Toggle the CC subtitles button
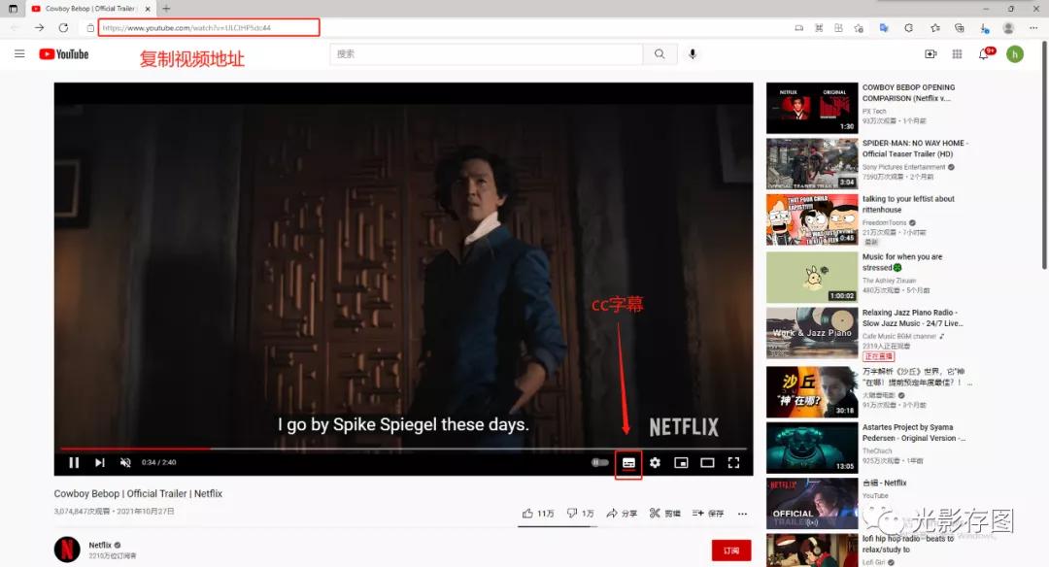The height and width of the screenshot is (567, 1049). coord(628,463)
